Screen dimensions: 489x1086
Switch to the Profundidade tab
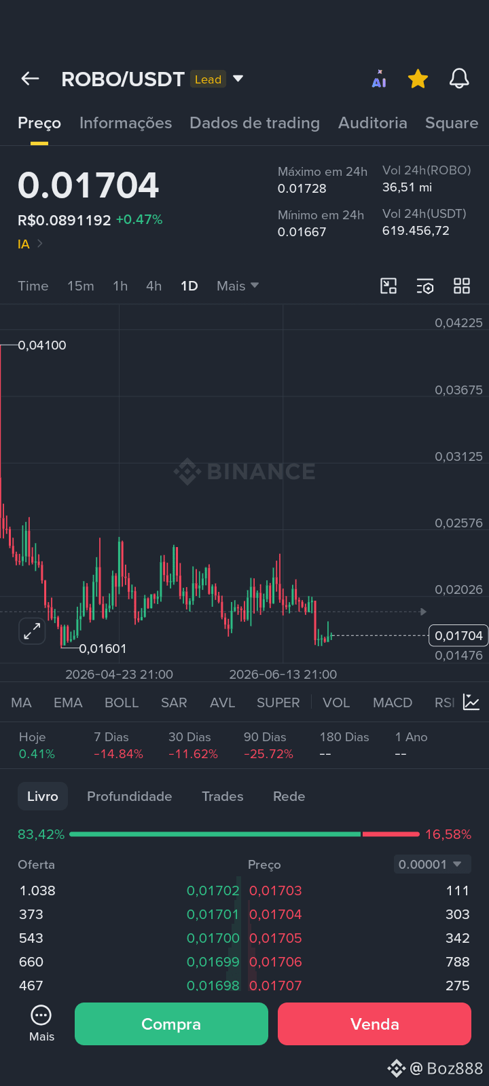pyautogui.click(x=129, y=796)
